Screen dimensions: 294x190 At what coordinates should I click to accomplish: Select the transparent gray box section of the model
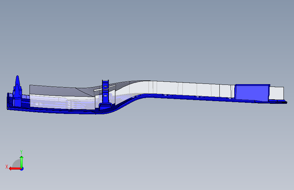[62, 97]
